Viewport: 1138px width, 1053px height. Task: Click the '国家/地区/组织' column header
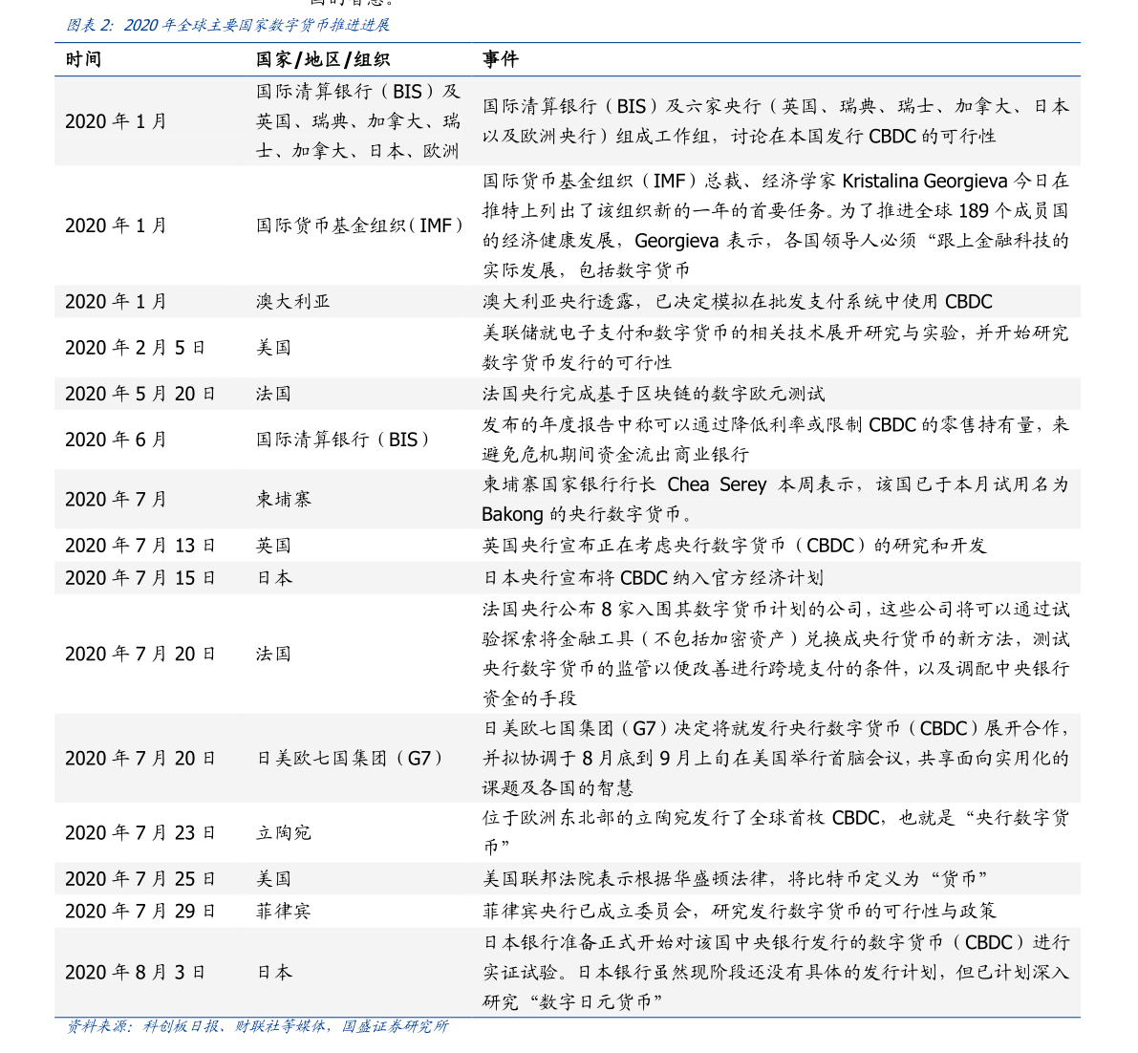323,59
